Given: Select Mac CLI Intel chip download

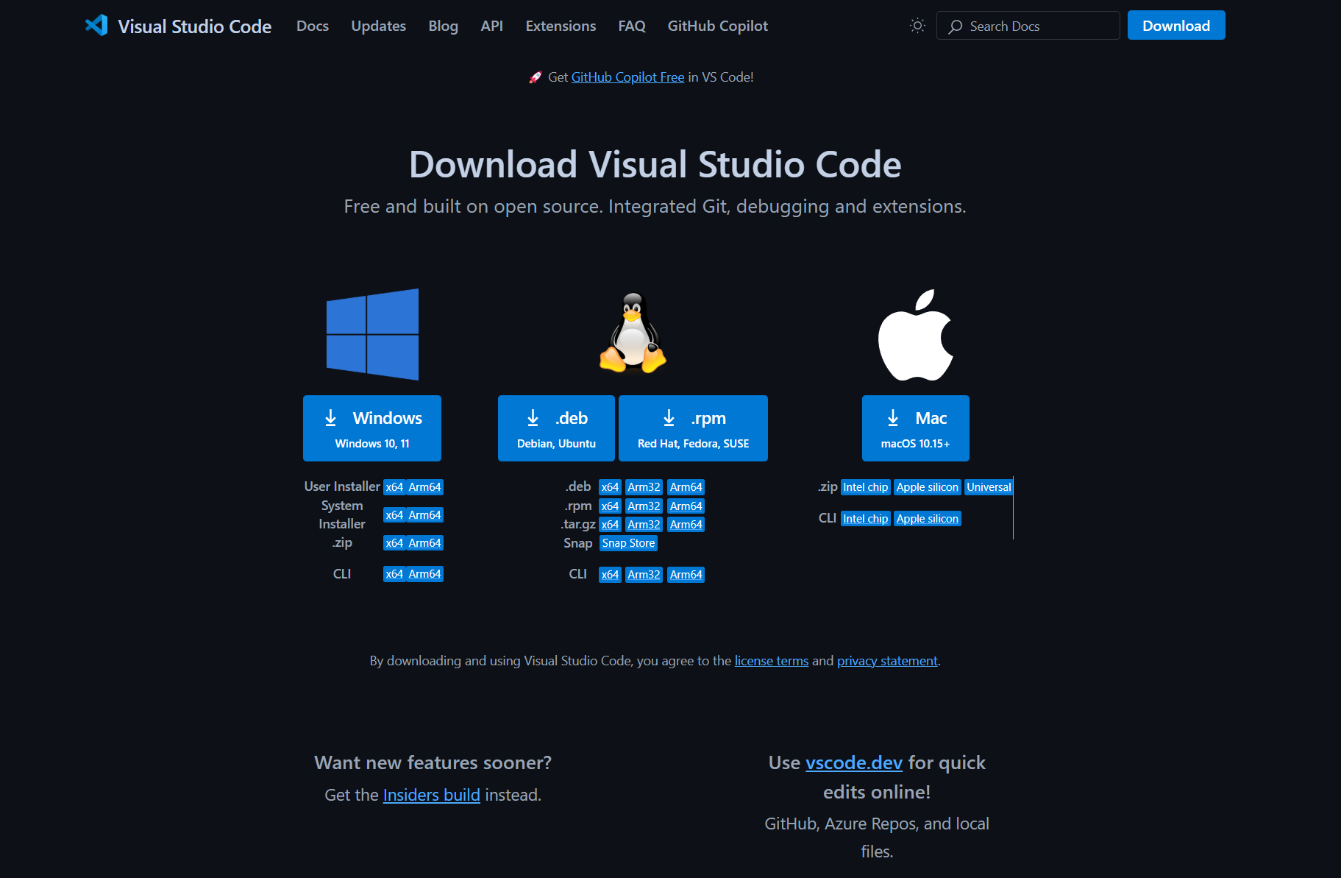Looking at the screenshot, I should coord(866,519).
